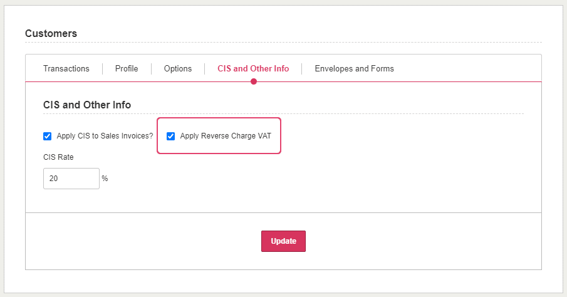The image size is (567, 297).
Task: Open the Transactions tab
Action: point(66,68)
